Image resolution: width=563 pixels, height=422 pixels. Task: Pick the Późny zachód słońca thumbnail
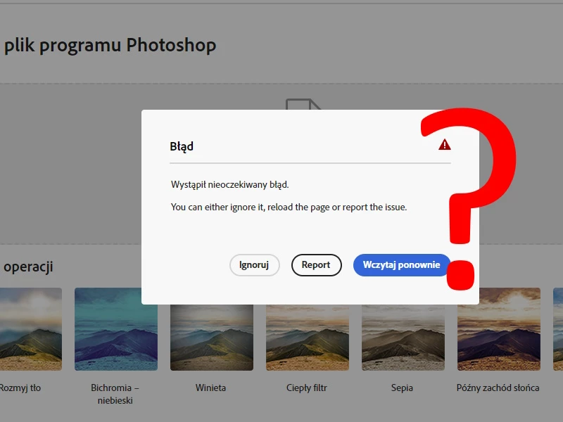point(499,329)
